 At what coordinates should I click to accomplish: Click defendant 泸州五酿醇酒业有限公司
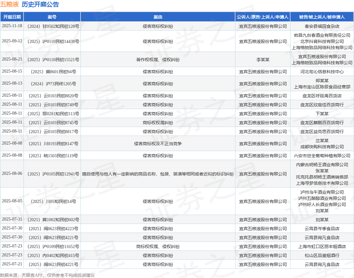tap(322, 198)
